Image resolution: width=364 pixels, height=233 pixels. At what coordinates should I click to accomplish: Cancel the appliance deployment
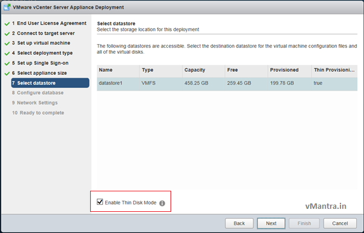340,223
